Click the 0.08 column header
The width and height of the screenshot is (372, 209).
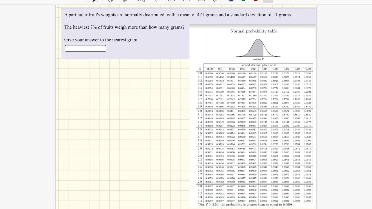(x=297, y=69)
